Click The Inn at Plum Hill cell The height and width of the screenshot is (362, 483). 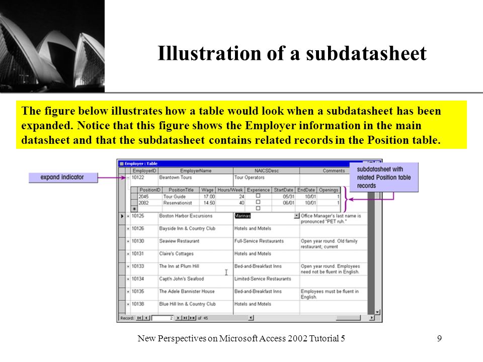coord(196,269)
